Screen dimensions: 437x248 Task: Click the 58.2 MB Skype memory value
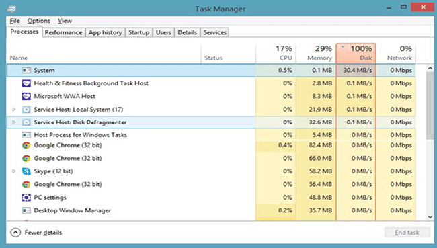320,171
